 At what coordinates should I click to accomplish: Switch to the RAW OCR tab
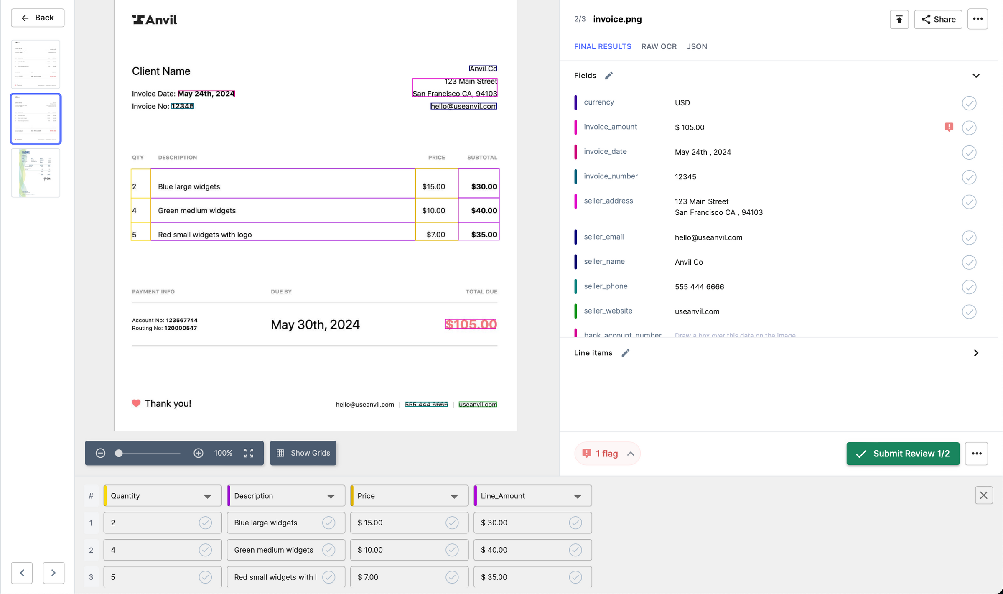coord(659,46)
